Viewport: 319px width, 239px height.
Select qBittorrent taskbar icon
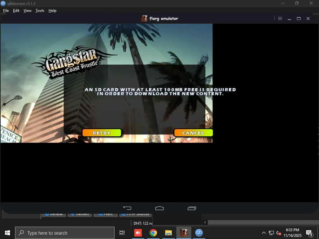[199, 233]
